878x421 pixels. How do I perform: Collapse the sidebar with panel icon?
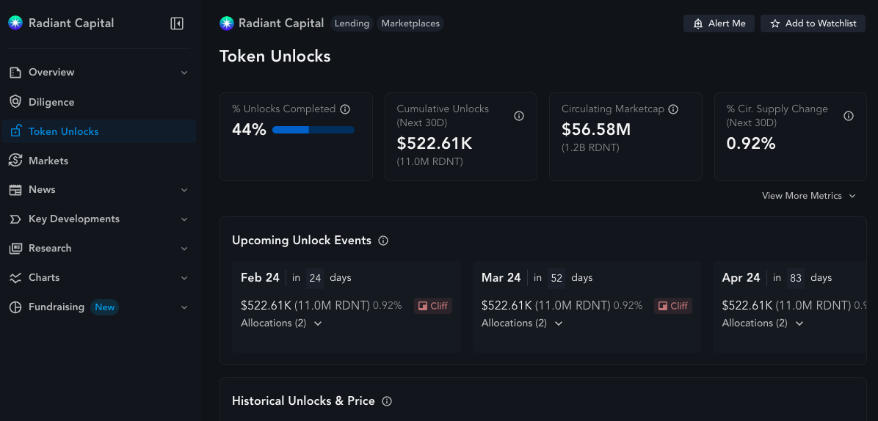click(x=177, y=23)
